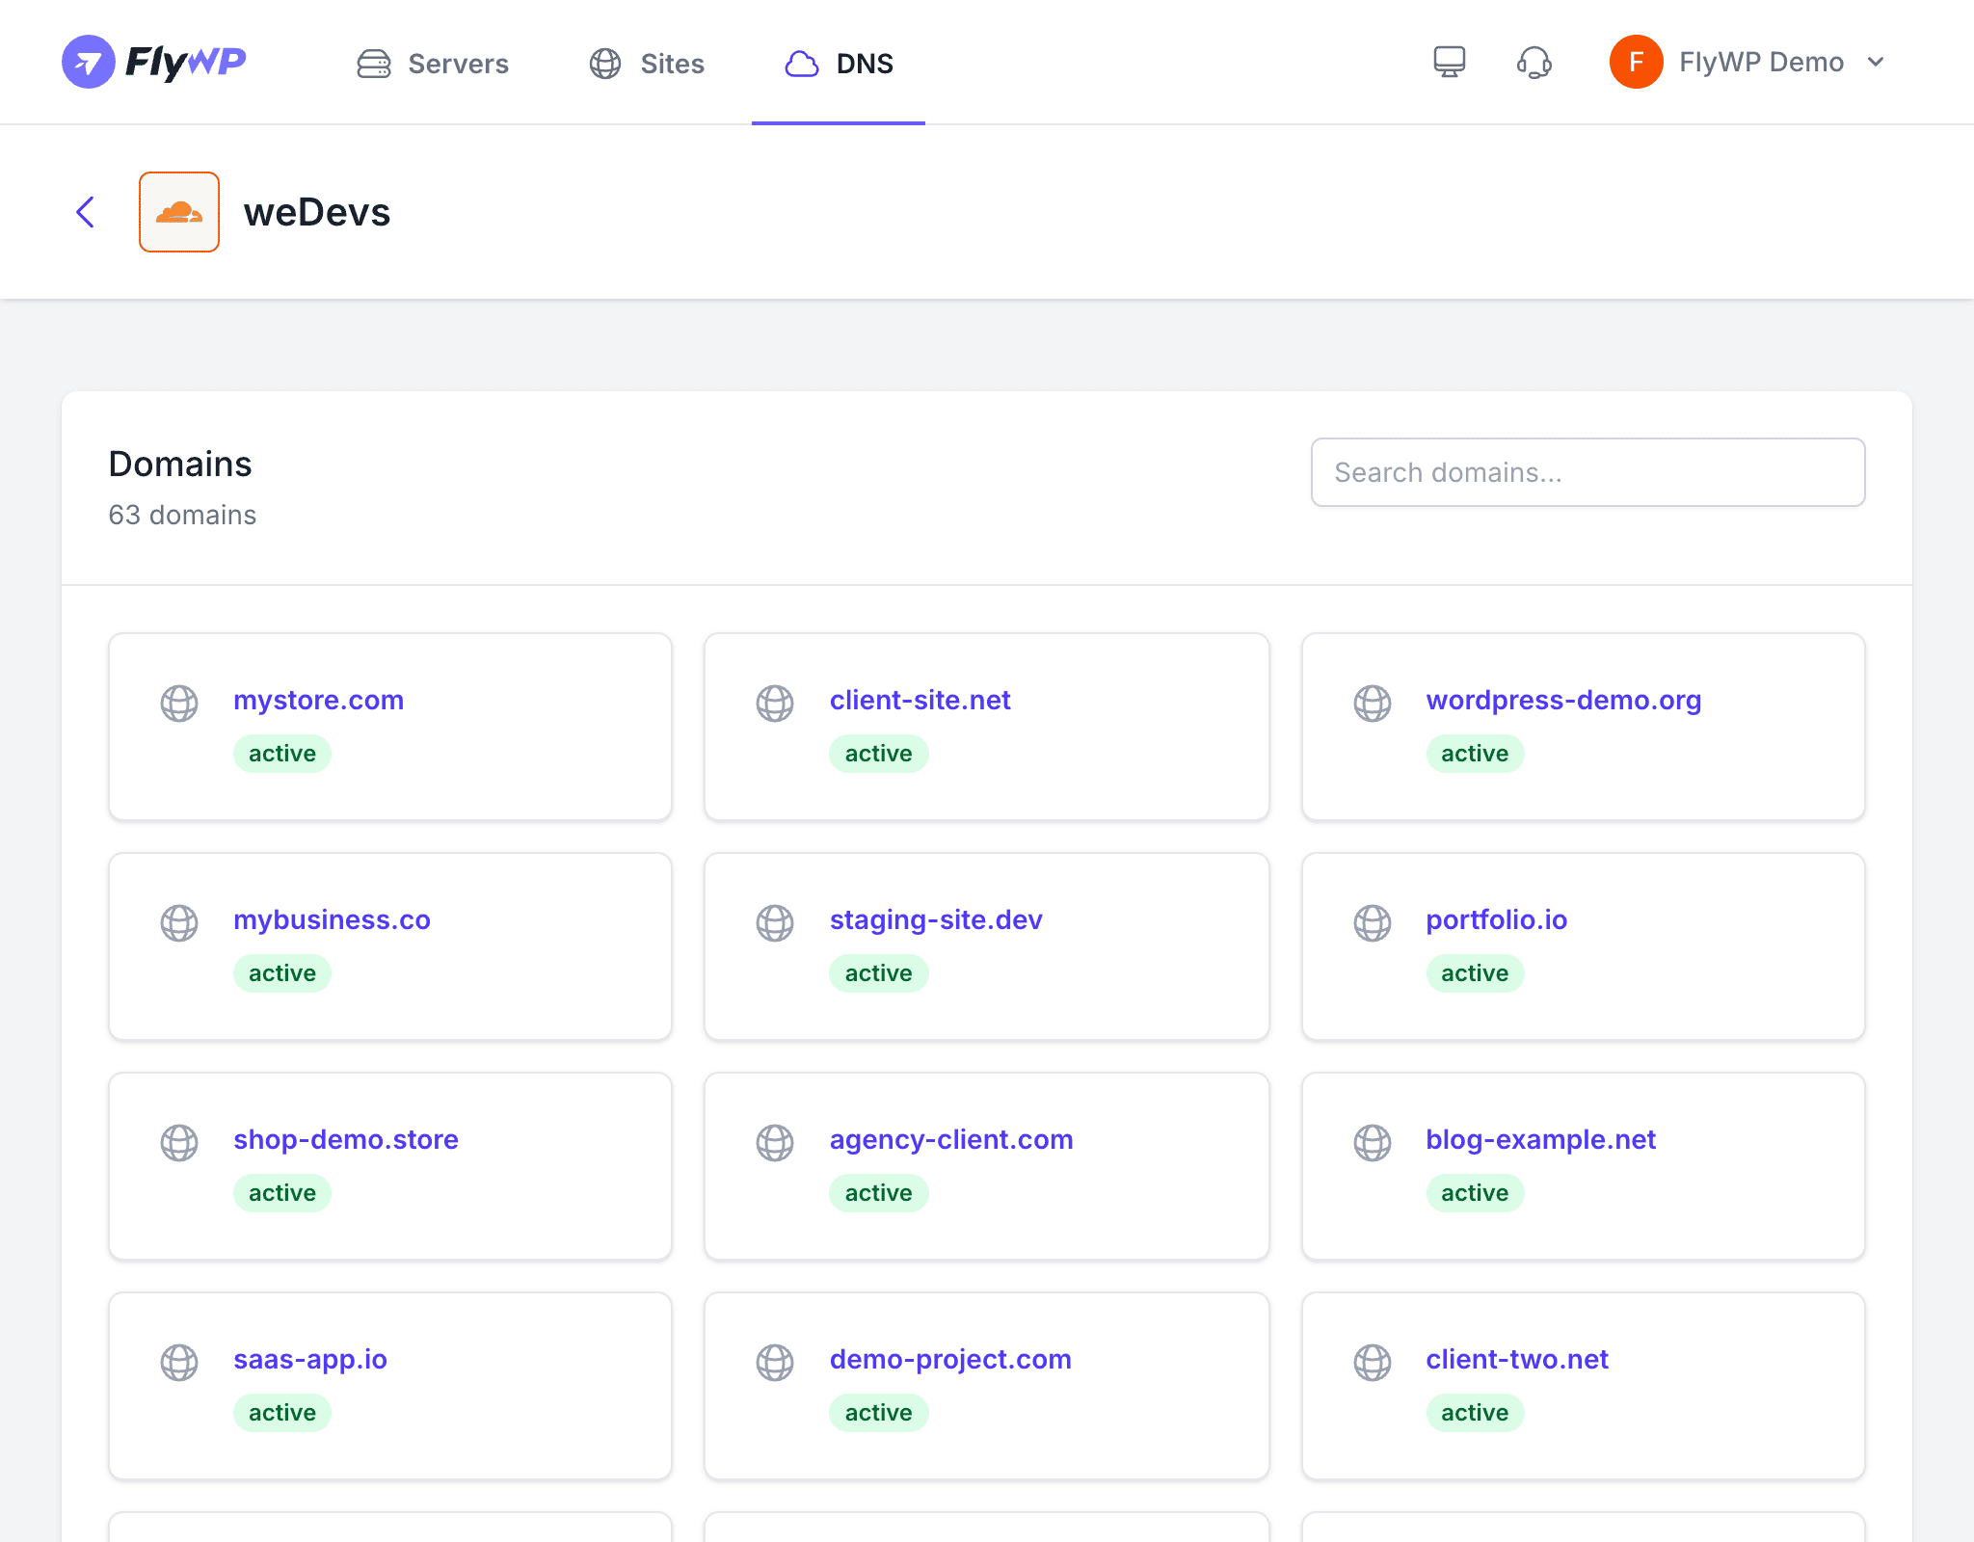The width and height of the screenshot is (1974, 1542).
Task: Click globe icon beside saas-app.io
Action: [179, 1363]
